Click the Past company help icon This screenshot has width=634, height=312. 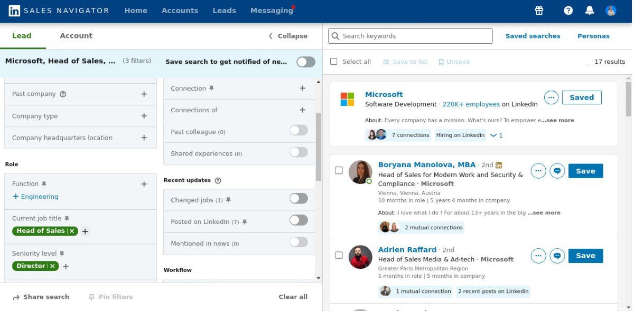click(x=63, y=94)
